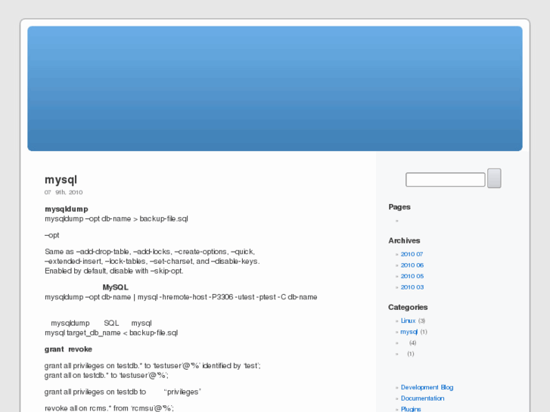
Task: Open the 2010 06 archive link
Action: click(412, 265)
